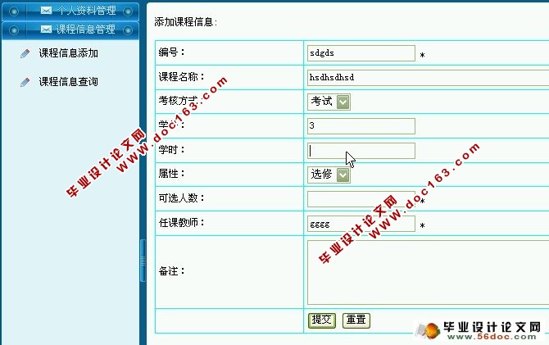The width and height of the screenshot is (549, 345).
Task: Click the 可选人数 input field
Action: (361, 199)
